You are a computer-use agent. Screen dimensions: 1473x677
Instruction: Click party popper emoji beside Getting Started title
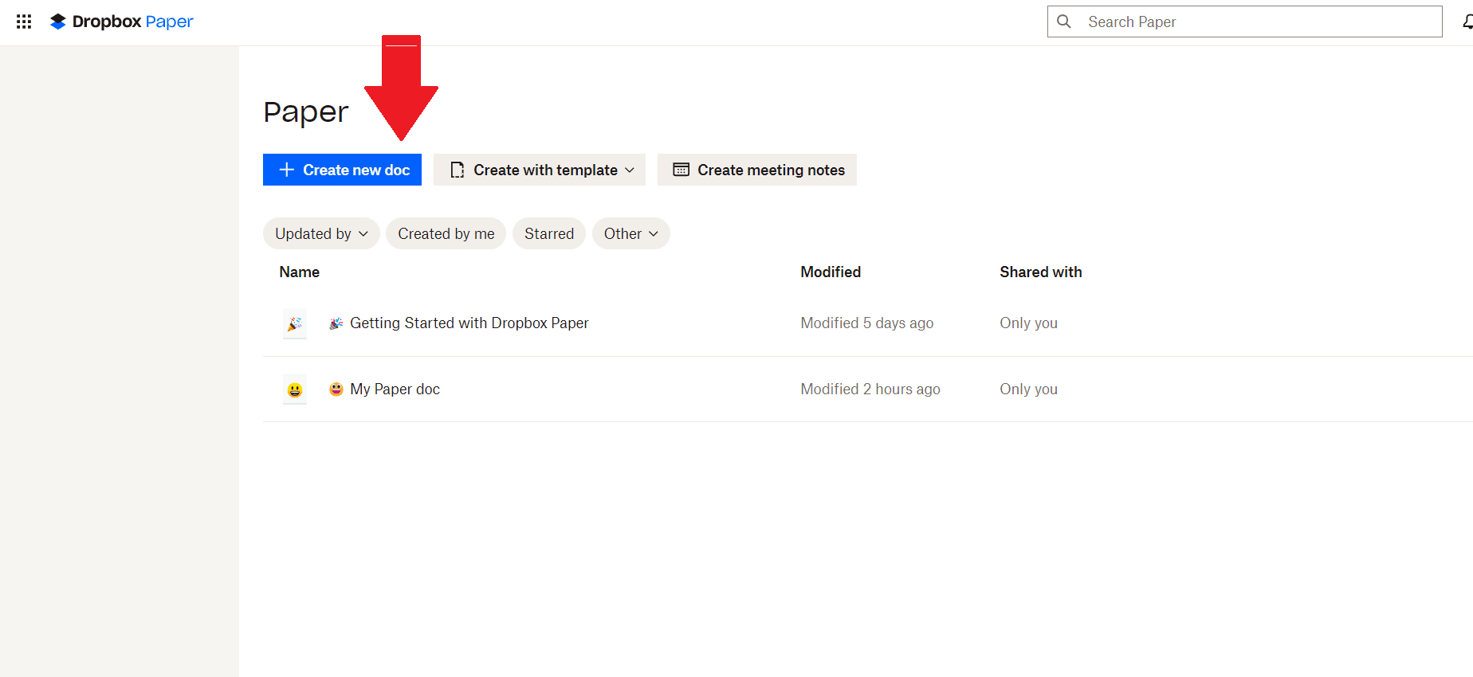click(x=336, y=323)
